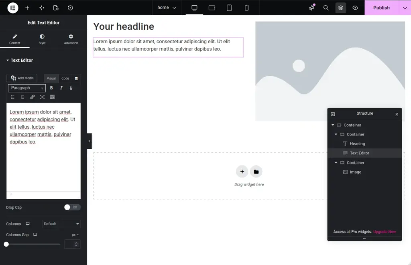Viewport: 411px width, 265px height.
Task: Click the Italic formatting button
Action: click(61, 88)
